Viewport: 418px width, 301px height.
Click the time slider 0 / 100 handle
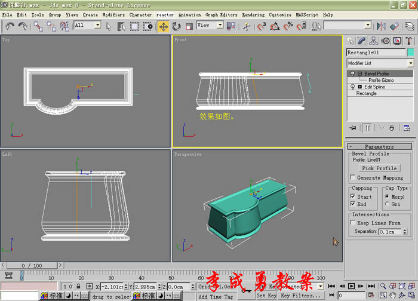[x=32, y=266]
